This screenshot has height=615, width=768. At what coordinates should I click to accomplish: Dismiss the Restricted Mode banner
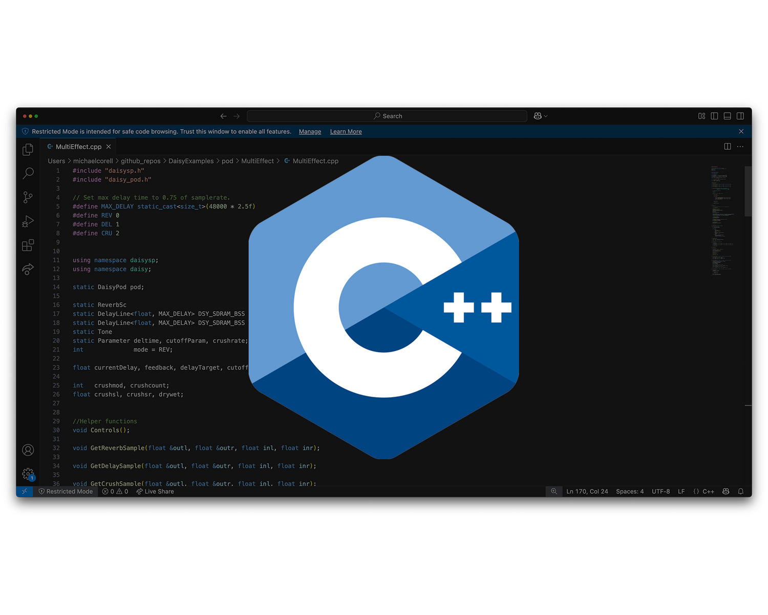(x=741, y=132)
